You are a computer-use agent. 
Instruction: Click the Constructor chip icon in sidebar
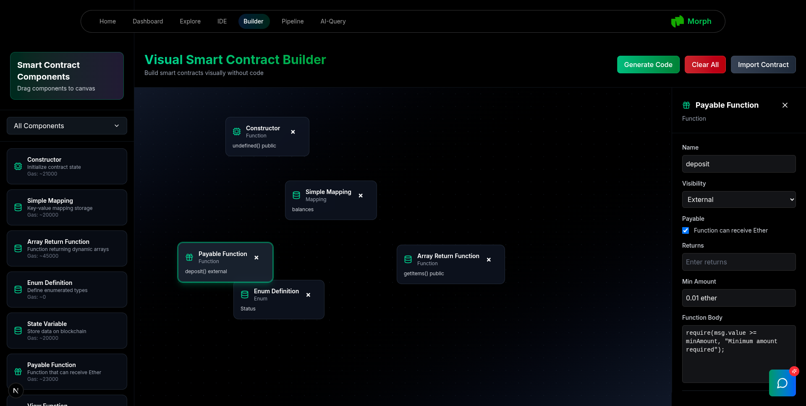coord(18,166)
